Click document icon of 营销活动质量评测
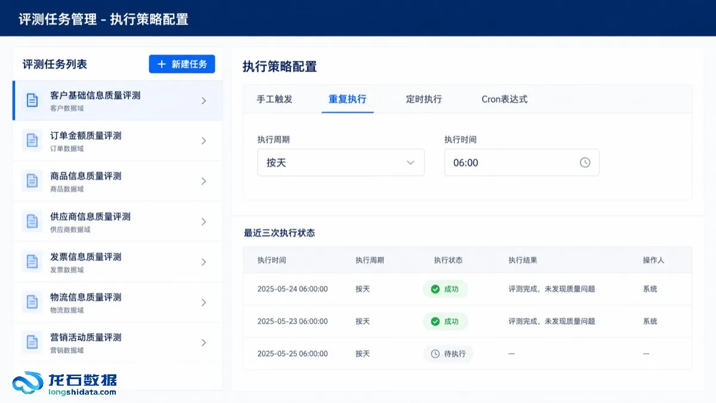716x403 pixels. coord(32,342)
